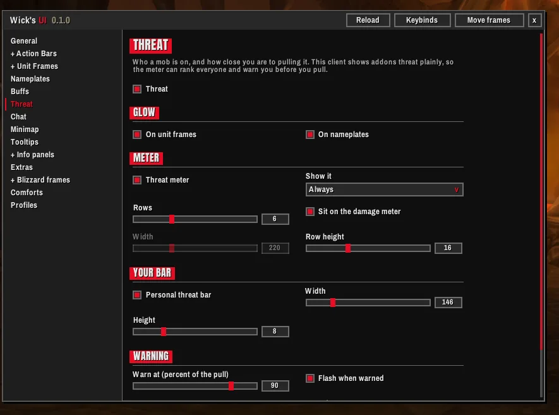Open the Profiles page
Image resolution: width=559 pixels, height=415 pixels.
pyautogui.click(x=24, y=205)
